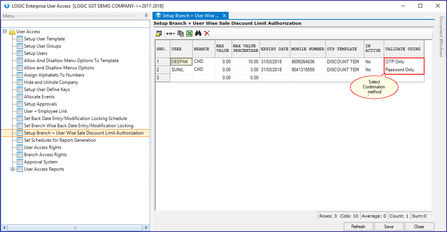The height and width of the screenshot is (232, 447).
Task: Click mobile number 8699264636 cell
Action: [x=308, y=62]
